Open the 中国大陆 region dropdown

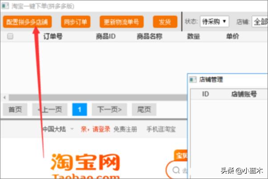pyautogui.click(x=58, y=129)
